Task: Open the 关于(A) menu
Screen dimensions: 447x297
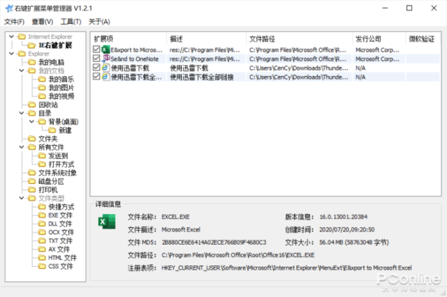Action: click(99, 22)
